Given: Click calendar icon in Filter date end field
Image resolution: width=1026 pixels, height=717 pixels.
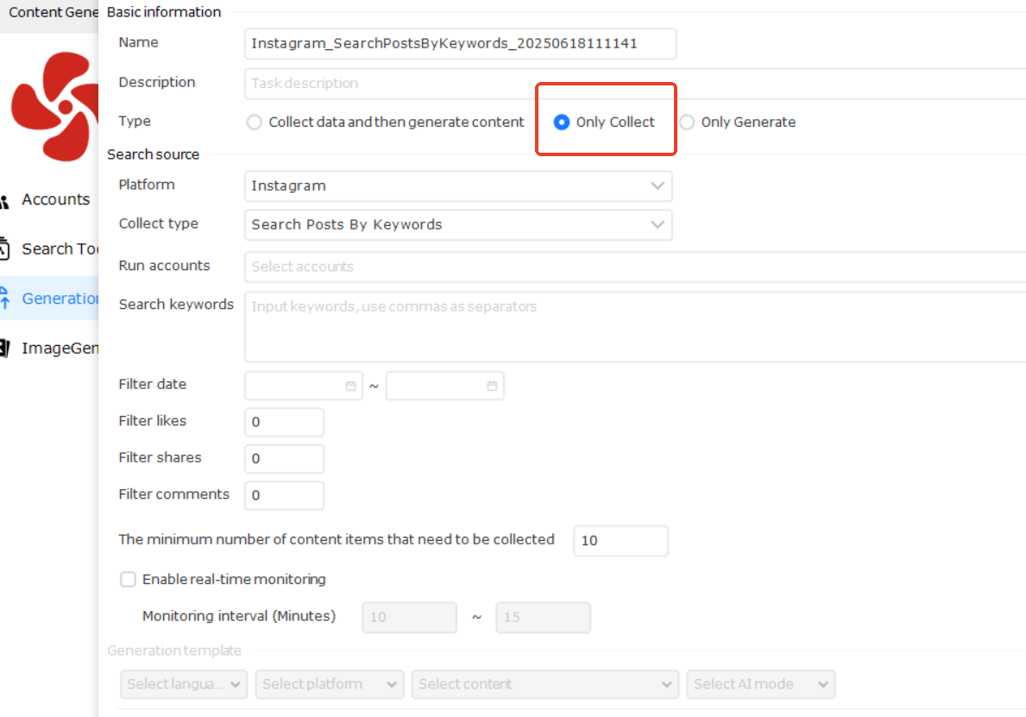Looking at the screenshot, I should pos(492,387).
